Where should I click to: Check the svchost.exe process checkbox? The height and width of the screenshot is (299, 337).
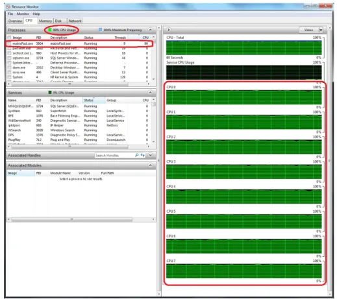[x=9, y=53]
